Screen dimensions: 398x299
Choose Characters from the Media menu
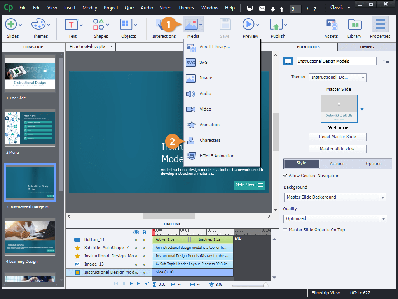210,140
